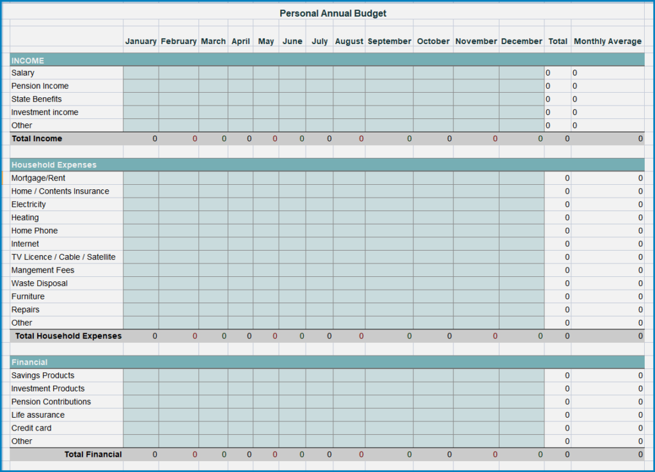The width and height of the screenshot is (655, 472).
Task: Click the Personal Annual Budget title
Action: [333, 13]
